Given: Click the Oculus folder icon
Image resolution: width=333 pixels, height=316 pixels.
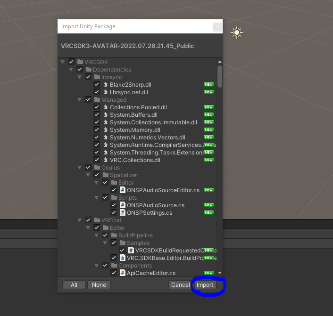Looking at the screenshot, I should [x=97, y=167].
